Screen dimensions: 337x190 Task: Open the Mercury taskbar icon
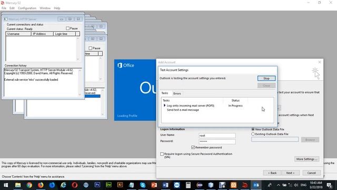tap(245, 185)
